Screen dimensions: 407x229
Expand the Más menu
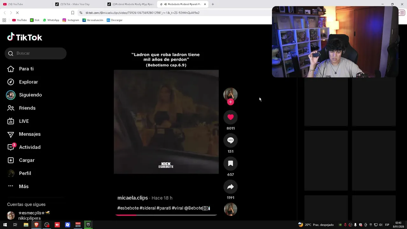pos(24,186)
